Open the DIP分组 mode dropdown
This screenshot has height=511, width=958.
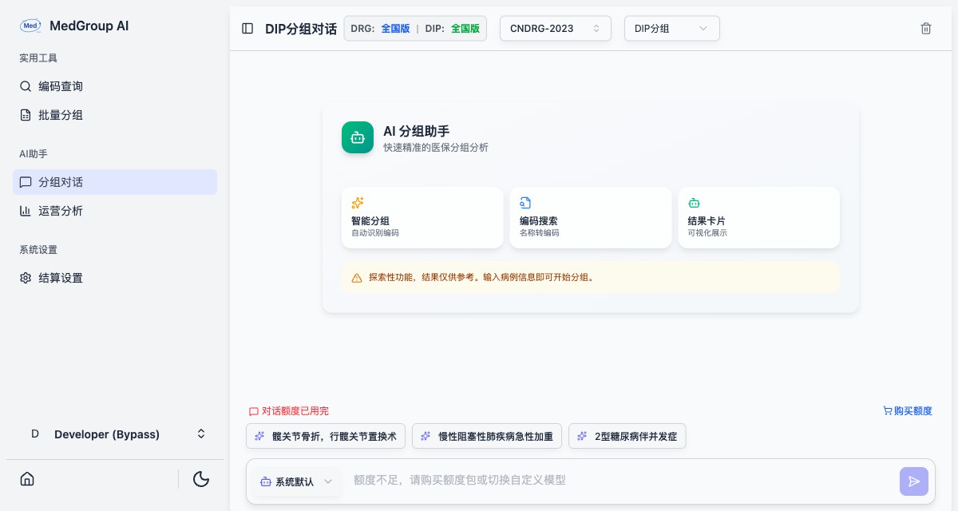coord(672,28)
